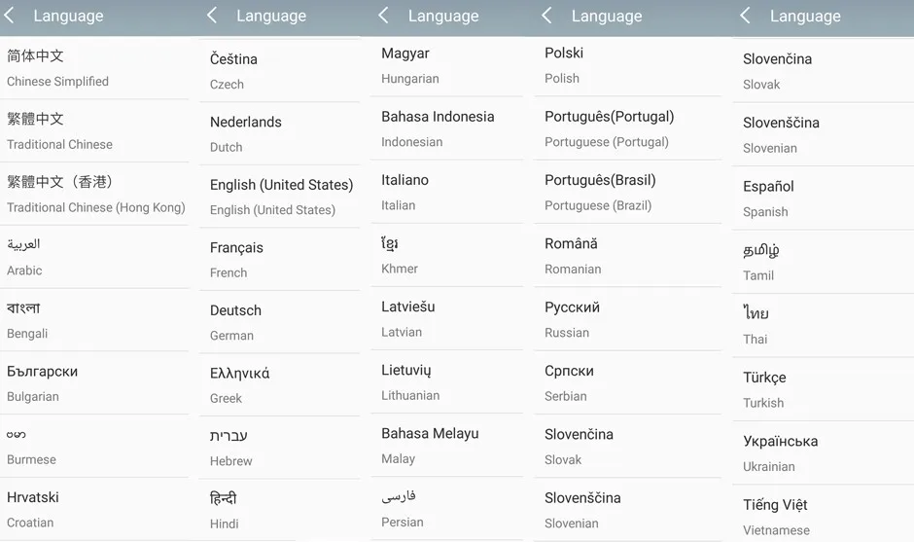Choose Português (Brasil) option
The height and width of the screenshot is (542, 914).
(x=627, y=192)
